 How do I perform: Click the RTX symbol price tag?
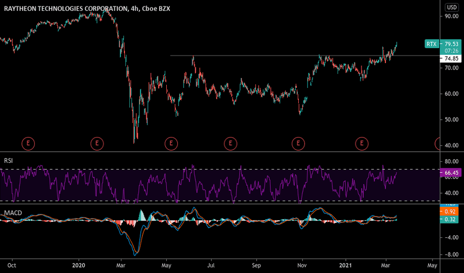432,44
